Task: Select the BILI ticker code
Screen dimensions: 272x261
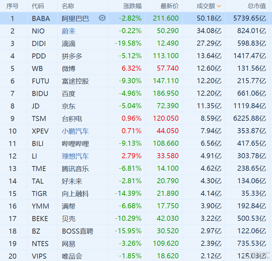Action: pos(38,143)
